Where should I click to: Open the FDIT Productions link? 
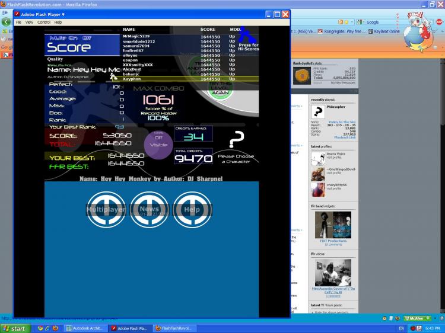pos(333,241)
